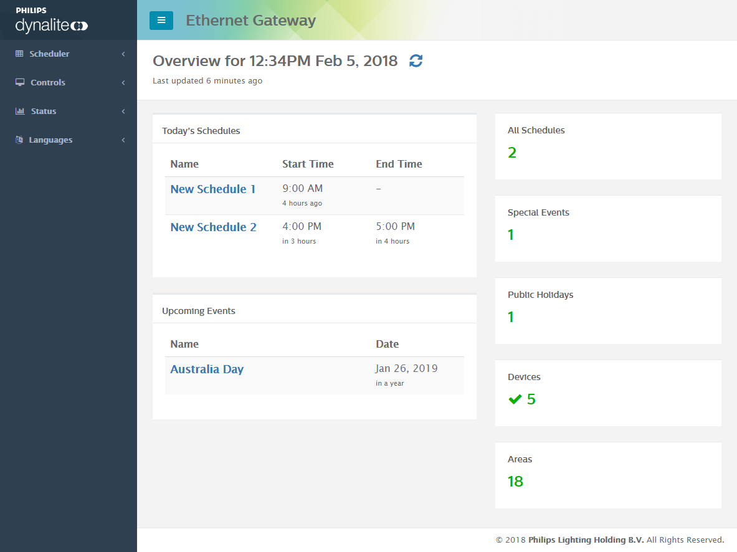Open the Australia Day event

pyautogui.click(x=207, y=369)
